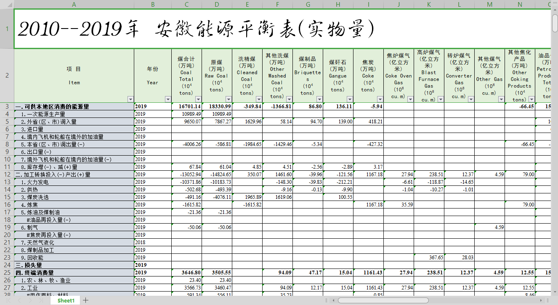Select column D header
558x305 pixels.
[x=217, y=4]
